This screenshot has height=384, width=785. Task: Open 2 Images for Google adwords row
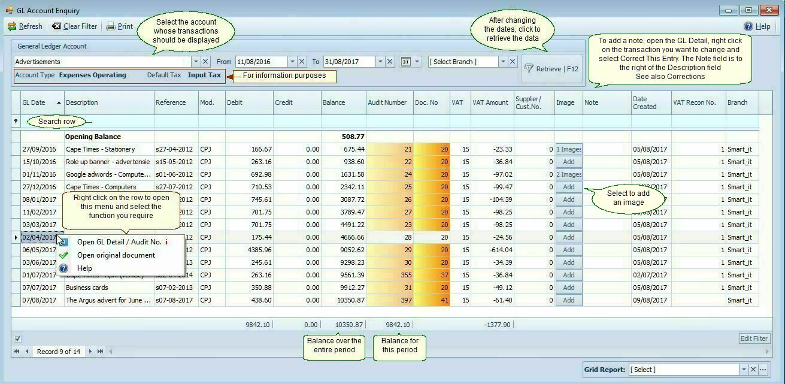click(568, 174)
